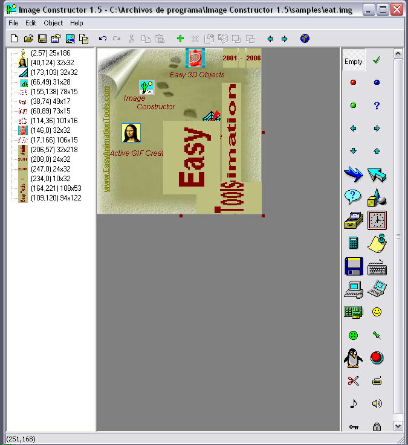The height and width of the screenshot is (445, 408).
Task: Select the green sad face icon
Action: point(353,335)
